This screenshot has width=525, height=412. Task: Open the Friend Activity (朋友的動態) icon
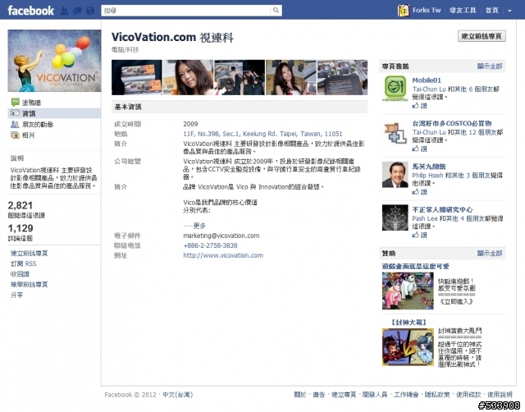pos(15,124)
